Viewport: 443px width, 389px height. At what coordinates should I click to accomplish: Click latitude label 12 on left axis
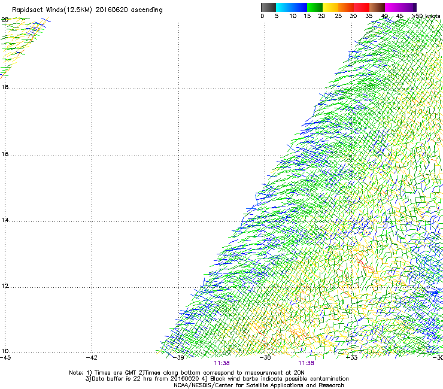(5, 286)
